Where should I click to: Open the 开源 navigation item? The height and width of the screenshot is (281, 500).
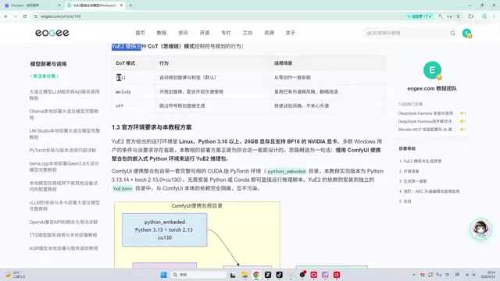[x=205, y=33]
